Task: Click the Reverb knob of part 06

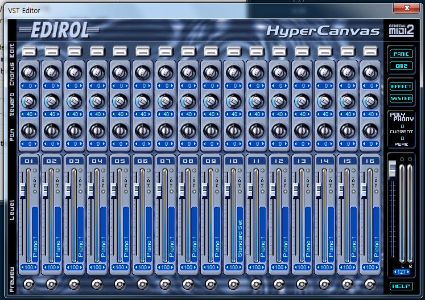Action: (143, 101)
